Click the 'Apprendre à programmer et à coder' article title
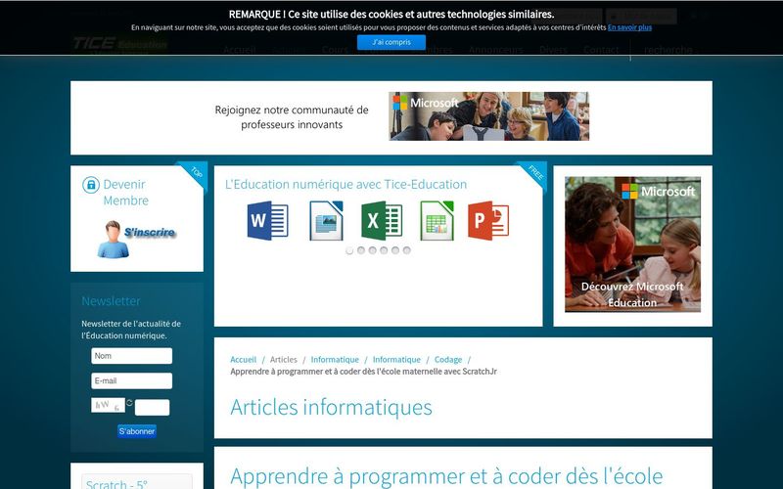 [446, 476]
